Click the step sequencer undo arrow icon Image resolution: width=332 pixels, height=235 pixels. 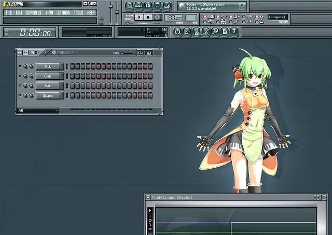pos(32,52)
